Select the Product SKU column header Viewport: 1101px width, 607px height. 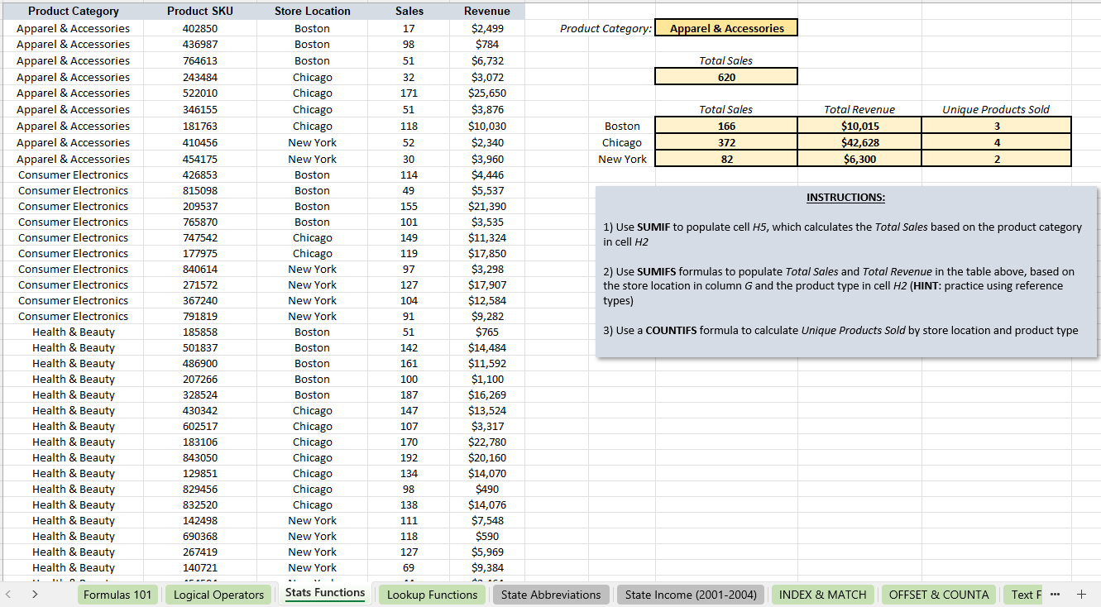point(200,12)
